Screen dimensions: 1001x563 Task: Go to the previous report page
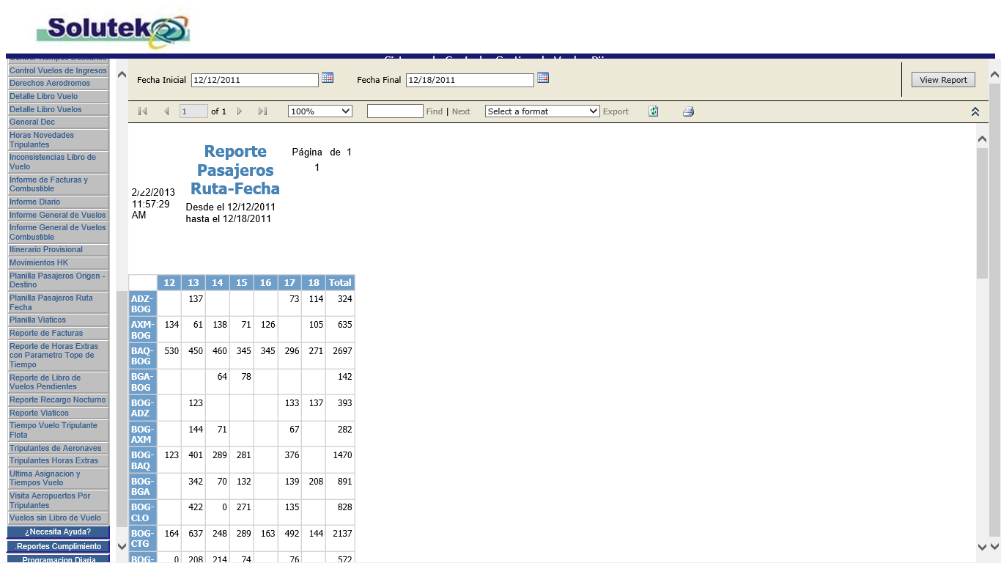coord(166,111)
